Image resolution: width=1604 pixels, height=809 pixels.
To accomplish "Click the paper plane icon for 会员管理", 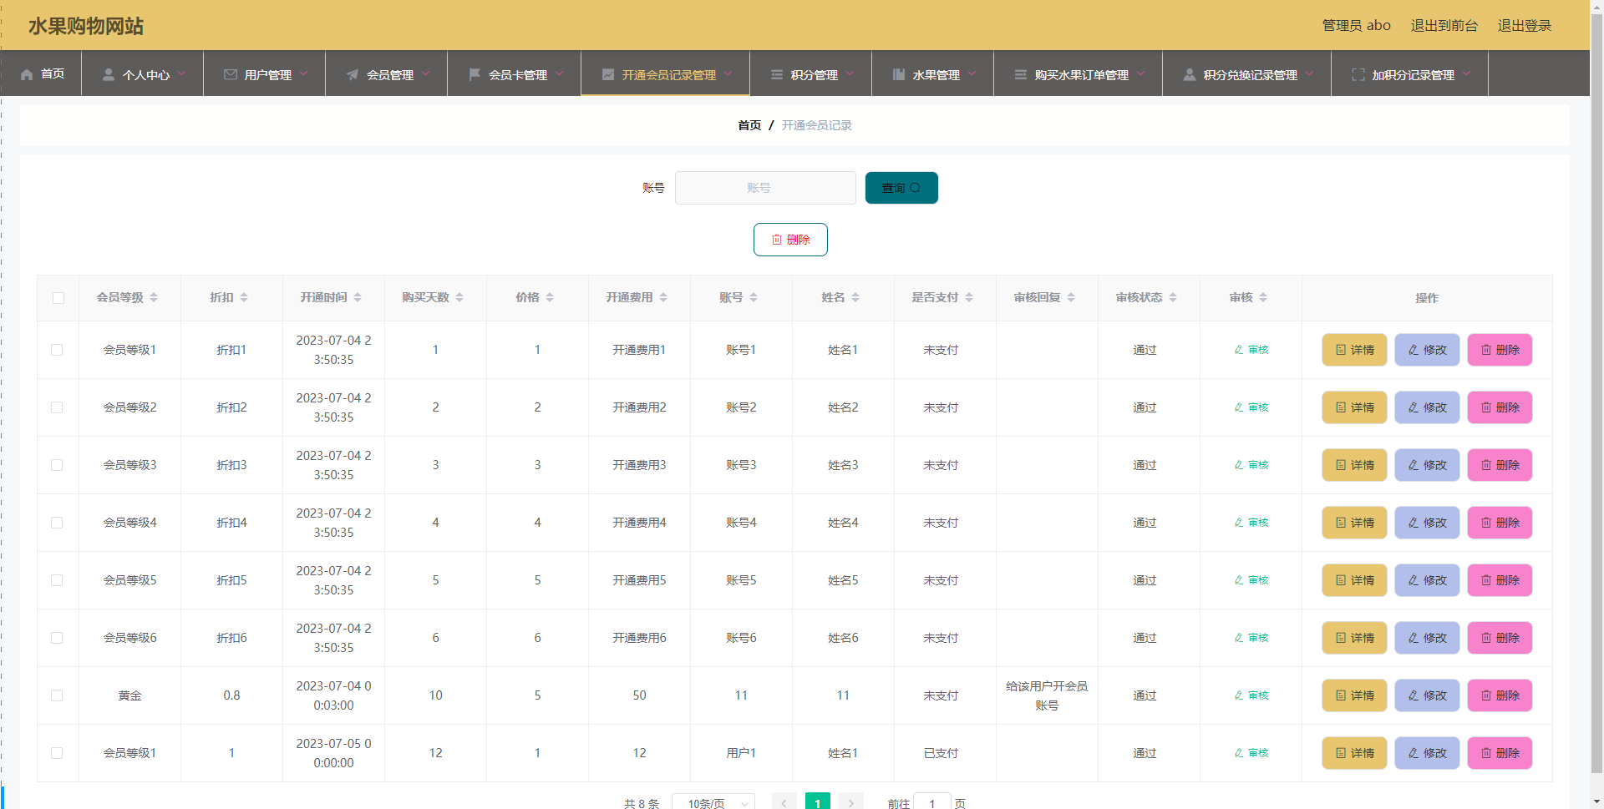I will [353, 74].
